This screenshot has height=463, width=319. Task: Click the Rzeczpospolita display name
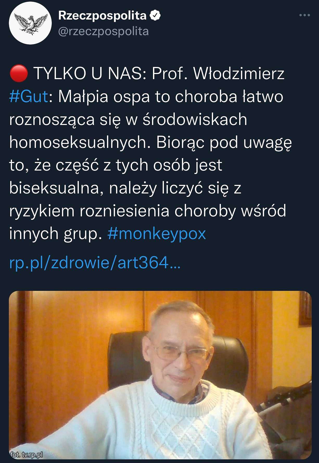pos(102,16)
